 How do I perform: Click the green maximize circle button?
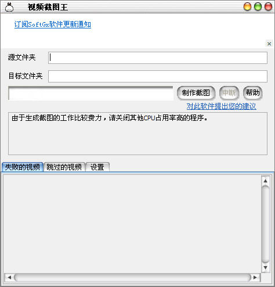pos(258,7)
